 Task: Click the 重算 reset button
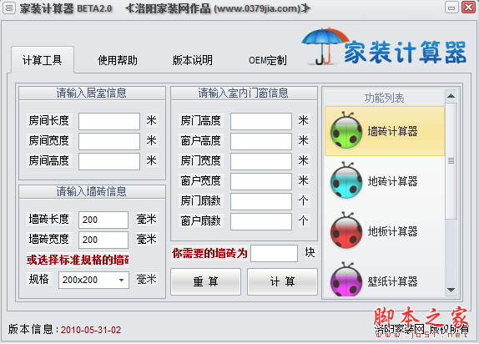tap(205, 281)
